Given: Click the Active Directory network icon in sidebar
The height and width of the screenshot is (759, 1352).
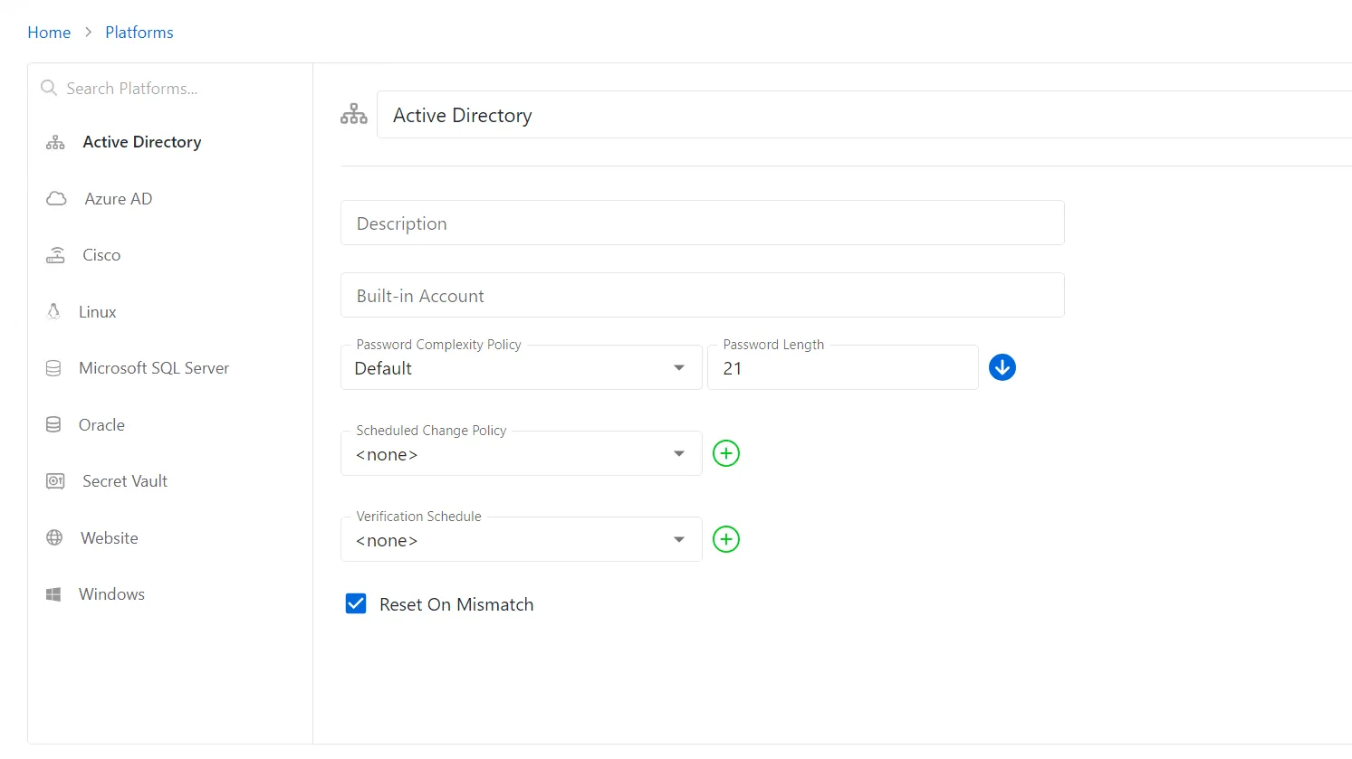Looking at the screenshot, I should tap(55, 142).
